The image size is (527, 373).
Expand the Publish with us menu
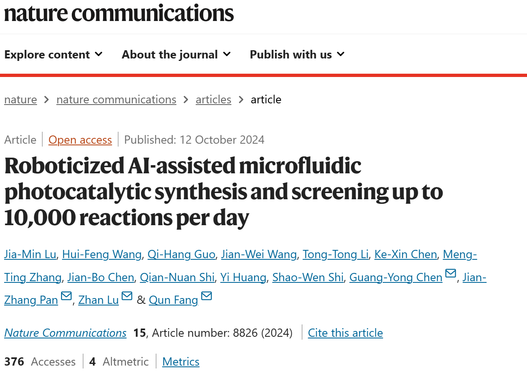coord(297,54)
